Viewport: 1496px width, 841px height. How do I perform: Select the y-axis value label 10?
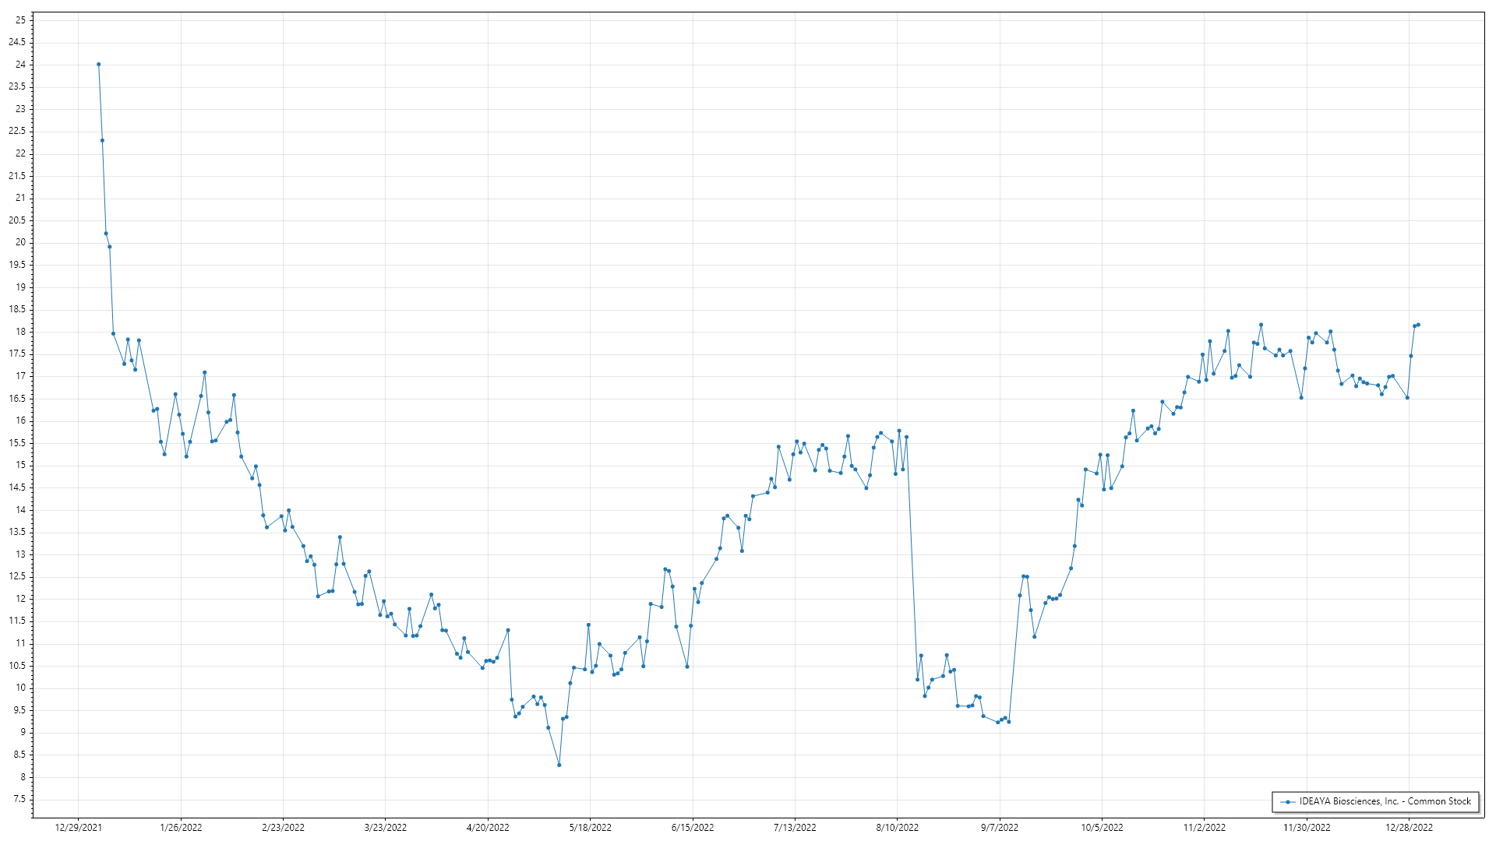(x=20, y=688)
